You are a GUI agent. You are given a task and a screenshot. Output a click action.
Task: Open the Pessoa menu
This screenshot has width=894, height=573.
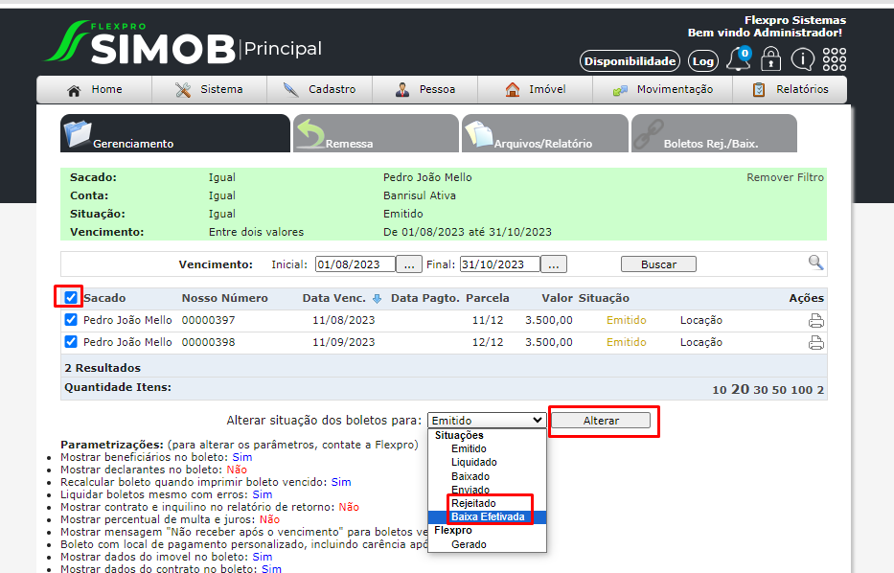click(x=425, y=89)
